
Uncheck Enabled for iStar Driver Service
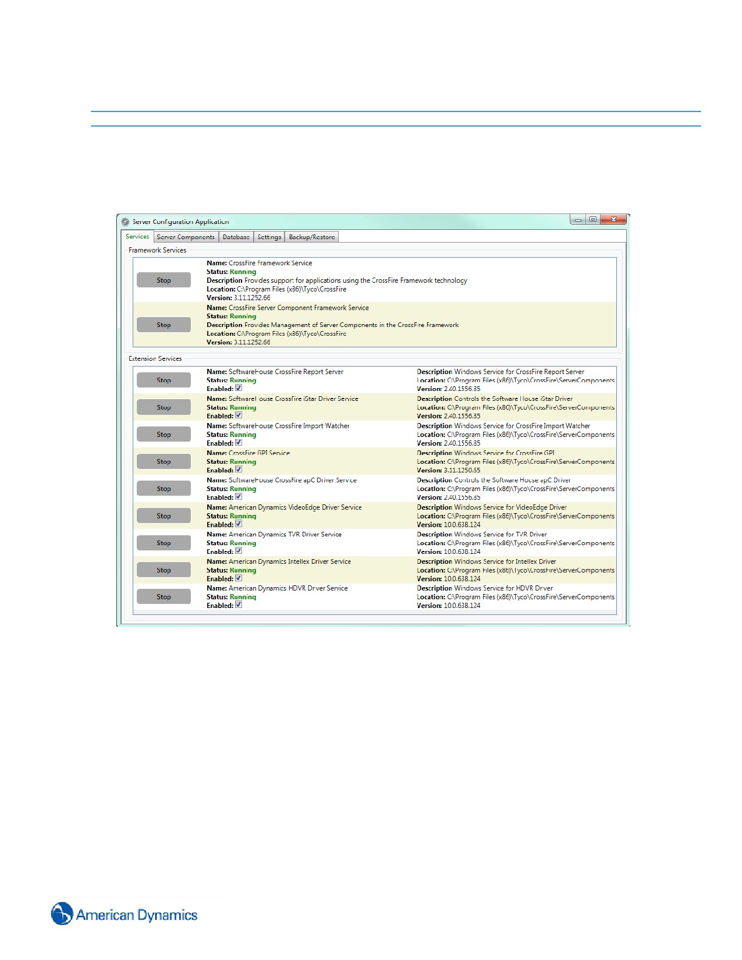(x=239, y=415)
